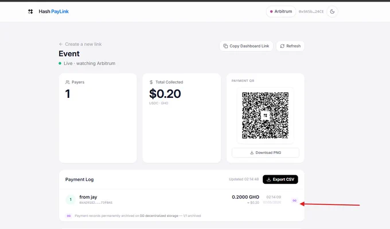Open the from jay payment row
Image resolution: width=390 pixels, height=229 pixels.
[182, 200]
